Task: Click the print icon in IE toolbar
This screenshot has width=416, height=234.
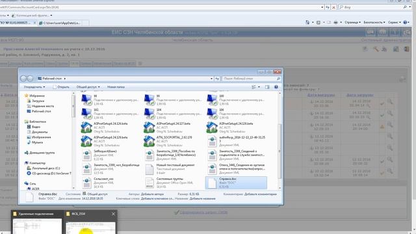Action: pos(335,23)
